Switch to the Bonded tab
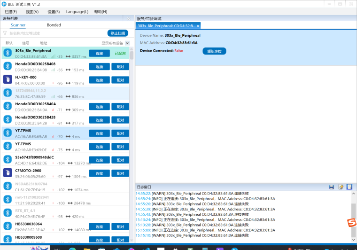 [x=54, y=25]
